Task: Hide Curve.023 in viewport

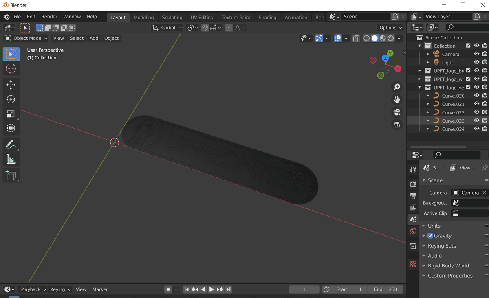Action: click(x=476, y=121)
